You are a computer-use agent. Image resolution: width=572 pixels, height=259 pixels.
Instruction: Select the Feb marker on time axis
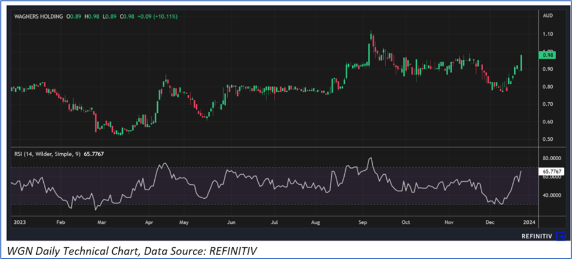[59, 223]
